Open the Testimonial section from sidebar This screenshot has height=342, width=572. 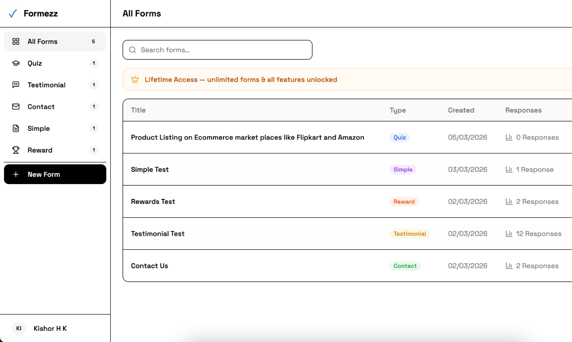click(x=46, y=85)
